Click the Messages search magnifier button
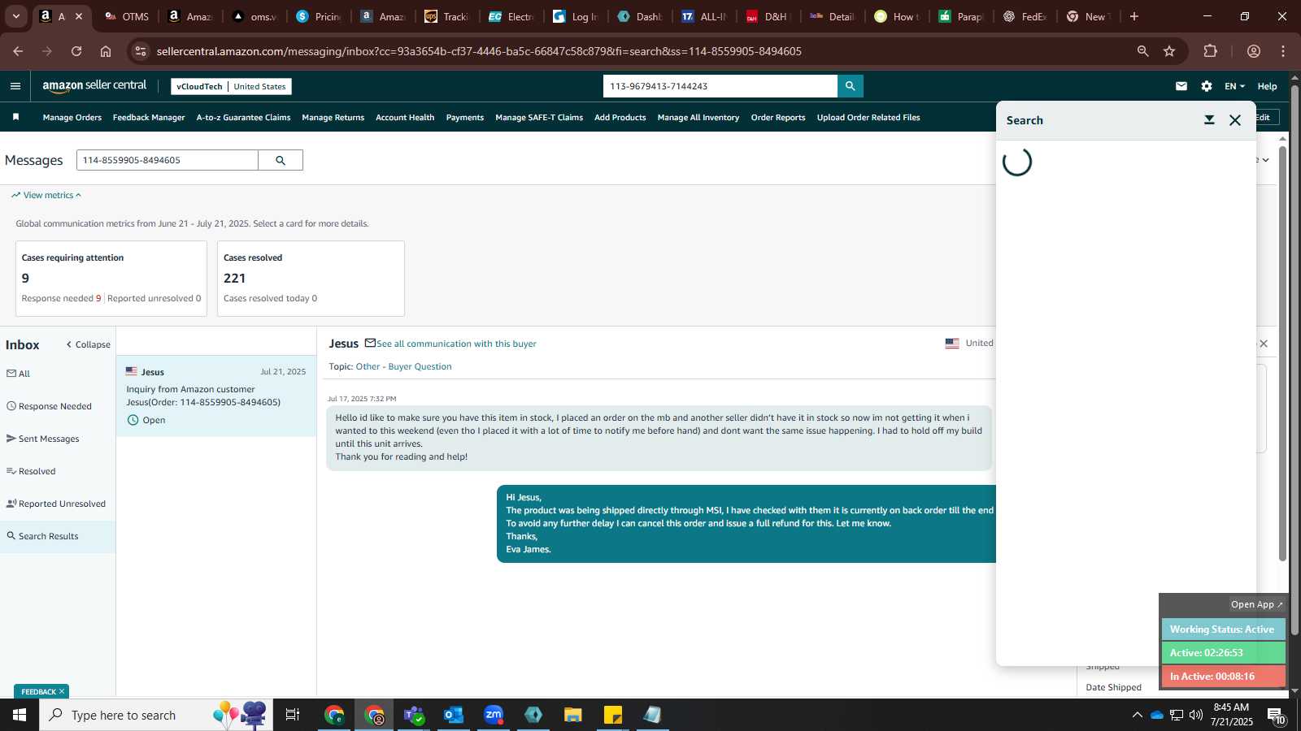 [281, 160]
